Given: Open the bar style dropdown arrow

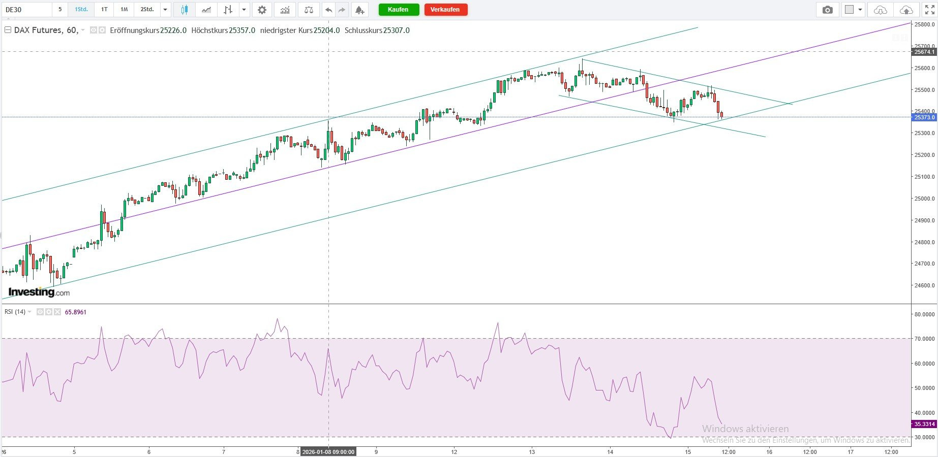Looking at the screenshot, I should click(x=245, y=10).
